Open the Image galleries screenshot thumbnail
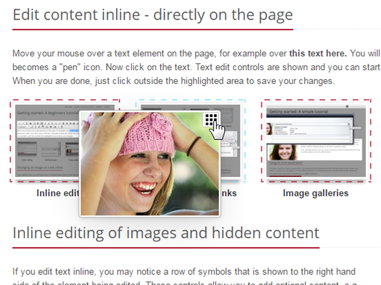 pyautogui.click(x=316, y=141)
